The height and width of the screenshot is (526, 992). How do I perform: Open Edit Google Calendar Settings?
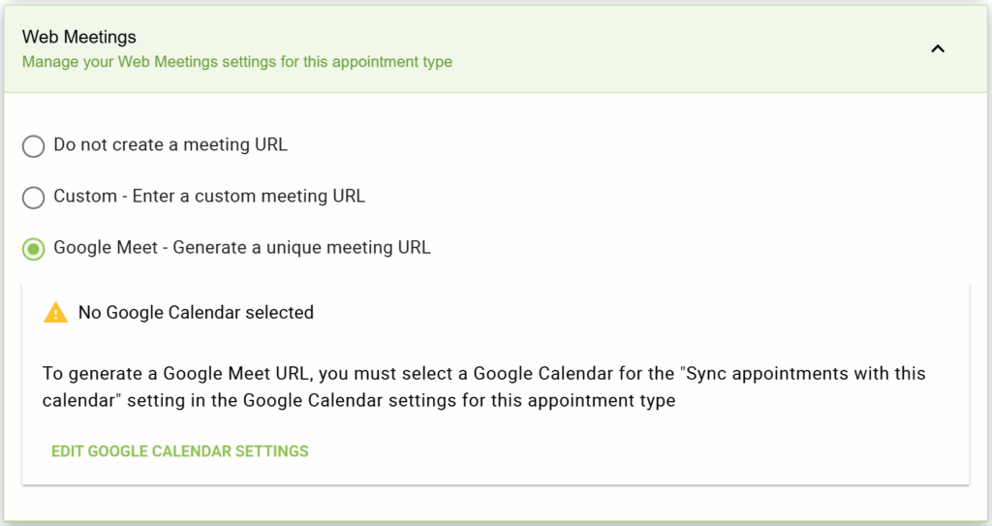point(180,451)
